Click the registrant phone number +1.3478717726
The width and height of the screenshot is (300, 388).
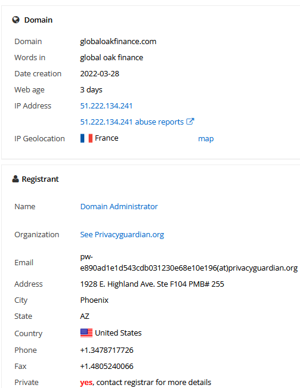coord(107,350)
